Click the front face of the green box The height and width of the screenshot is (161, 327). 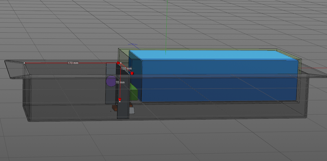[218, 67]
